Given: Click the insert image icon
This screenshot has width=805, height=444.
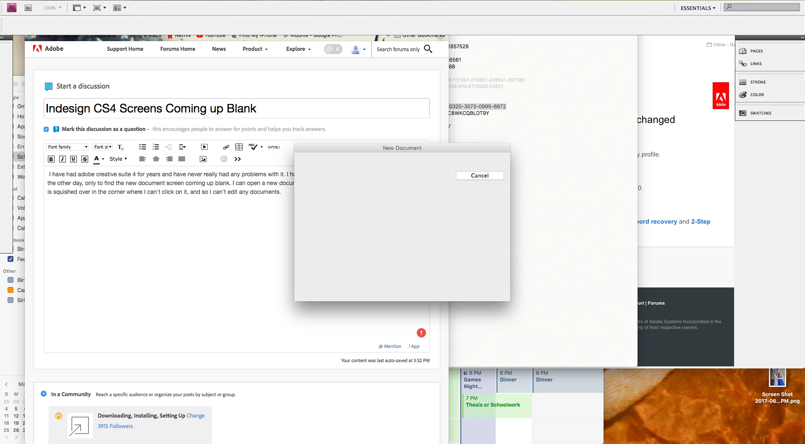Looking at the screenshot, I should (203, 159).
